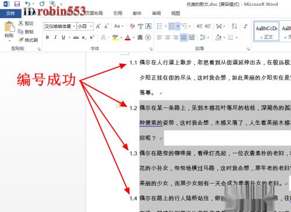Click the 复制 copy button
The width and height of the screenshot is (291, 212).
[x=26, y=31]
